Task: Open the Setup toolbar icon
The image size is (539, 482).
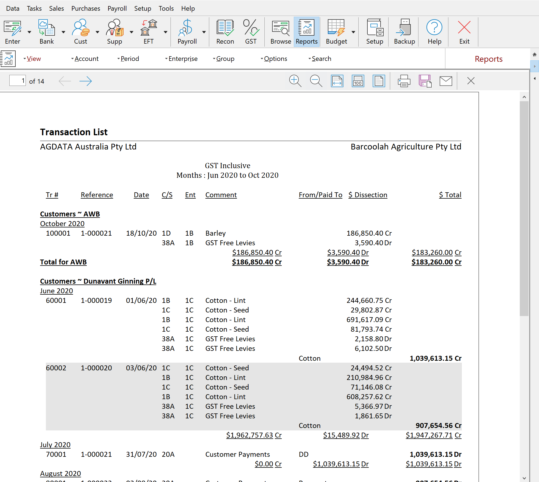Action: [375, 32]
